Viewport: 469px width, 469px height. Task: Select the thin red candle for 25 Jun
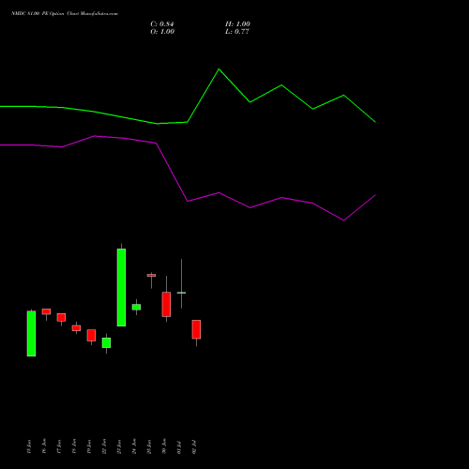151,276
